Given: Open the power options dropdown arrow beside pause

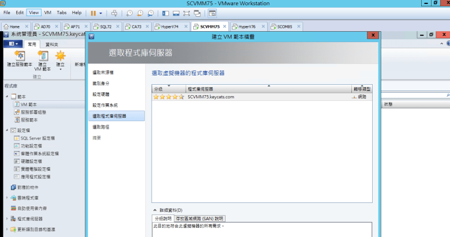Looking at the screenshot, I should [101, 12].
